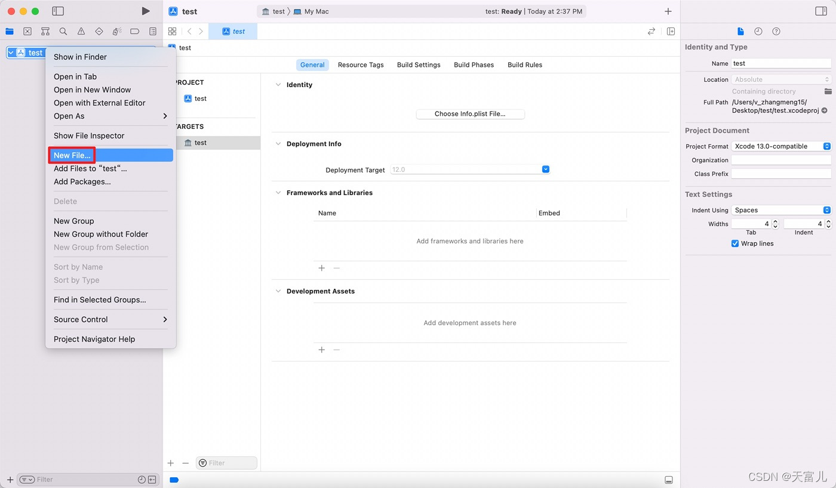Show only recent files in navigator filter
The width and height of the screenshot is (836, 488).
tap(142, 480)
